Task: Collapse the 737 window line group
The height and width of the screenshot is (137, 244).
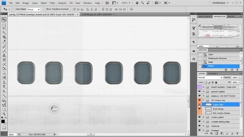Action: point(204,100)
